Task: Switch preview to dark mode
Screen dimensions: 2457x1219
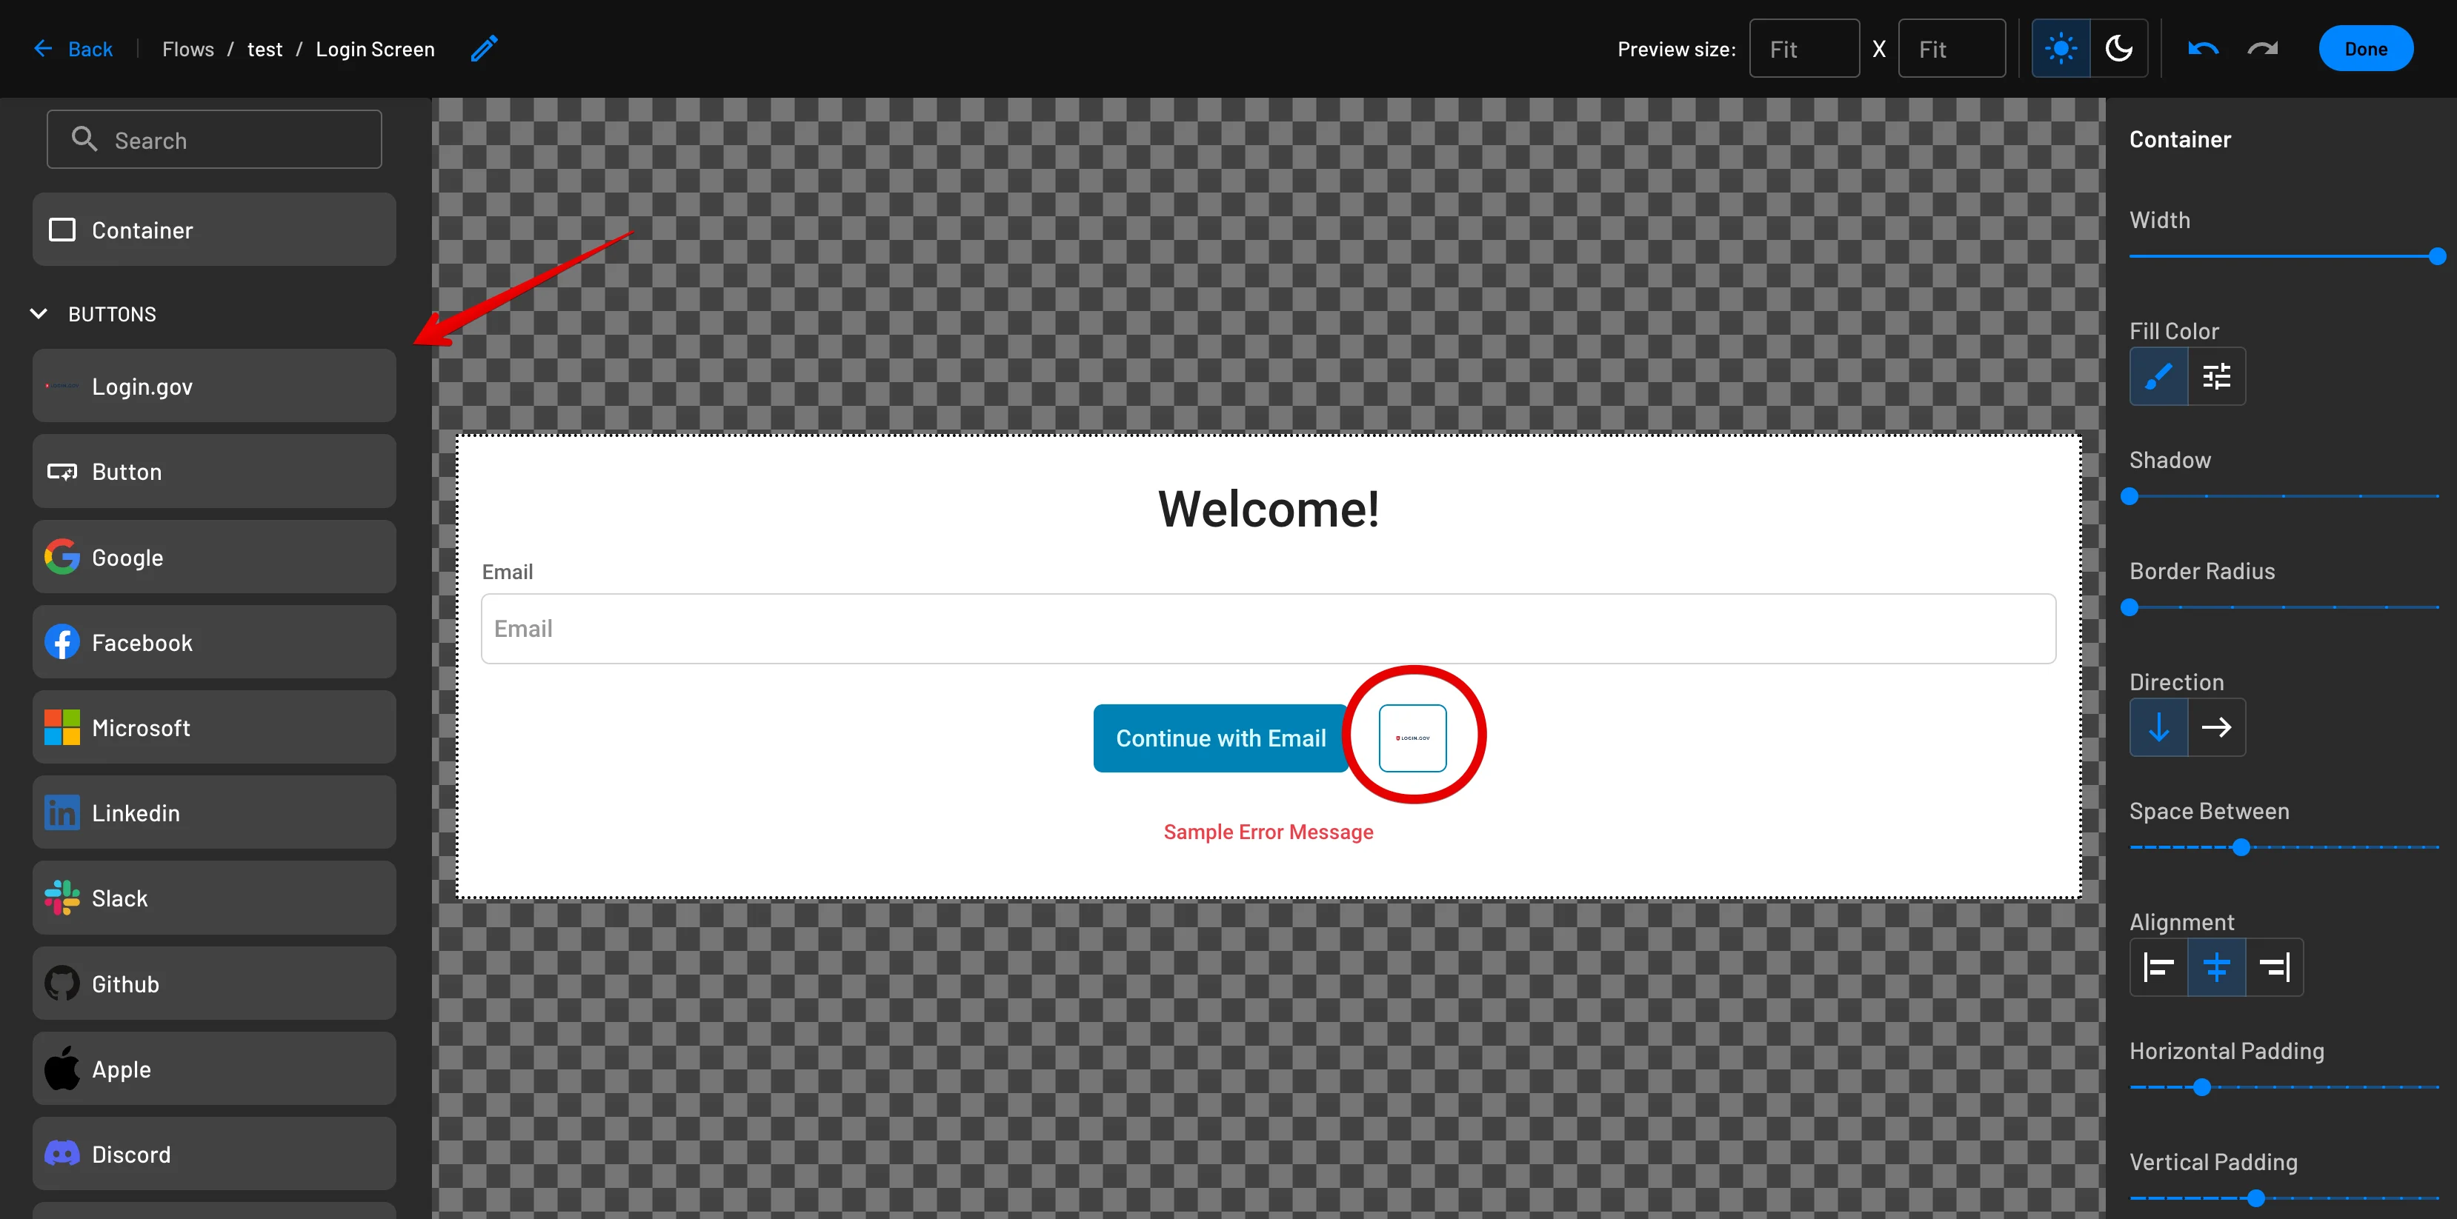Action: (2118, 49)
